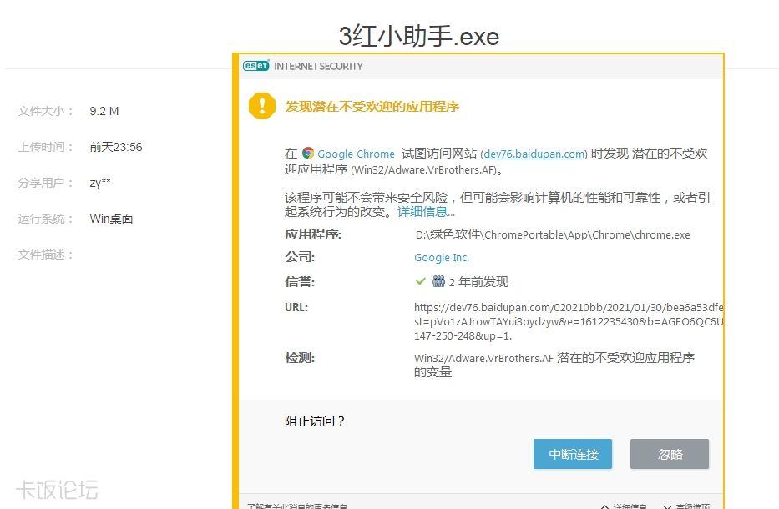Click the yellow warning exclamation icon
Viewport: 779px width, 509px height.
pos(261,106)
